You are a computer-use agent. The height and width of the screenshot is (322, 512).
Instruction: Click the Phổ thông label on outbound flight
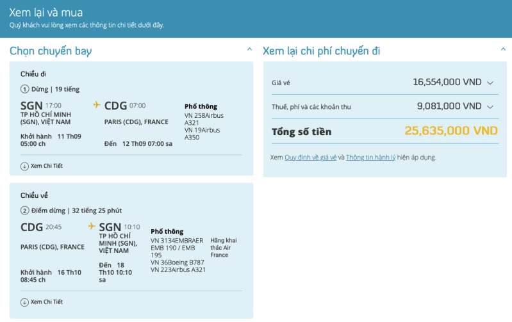(201, 106)
